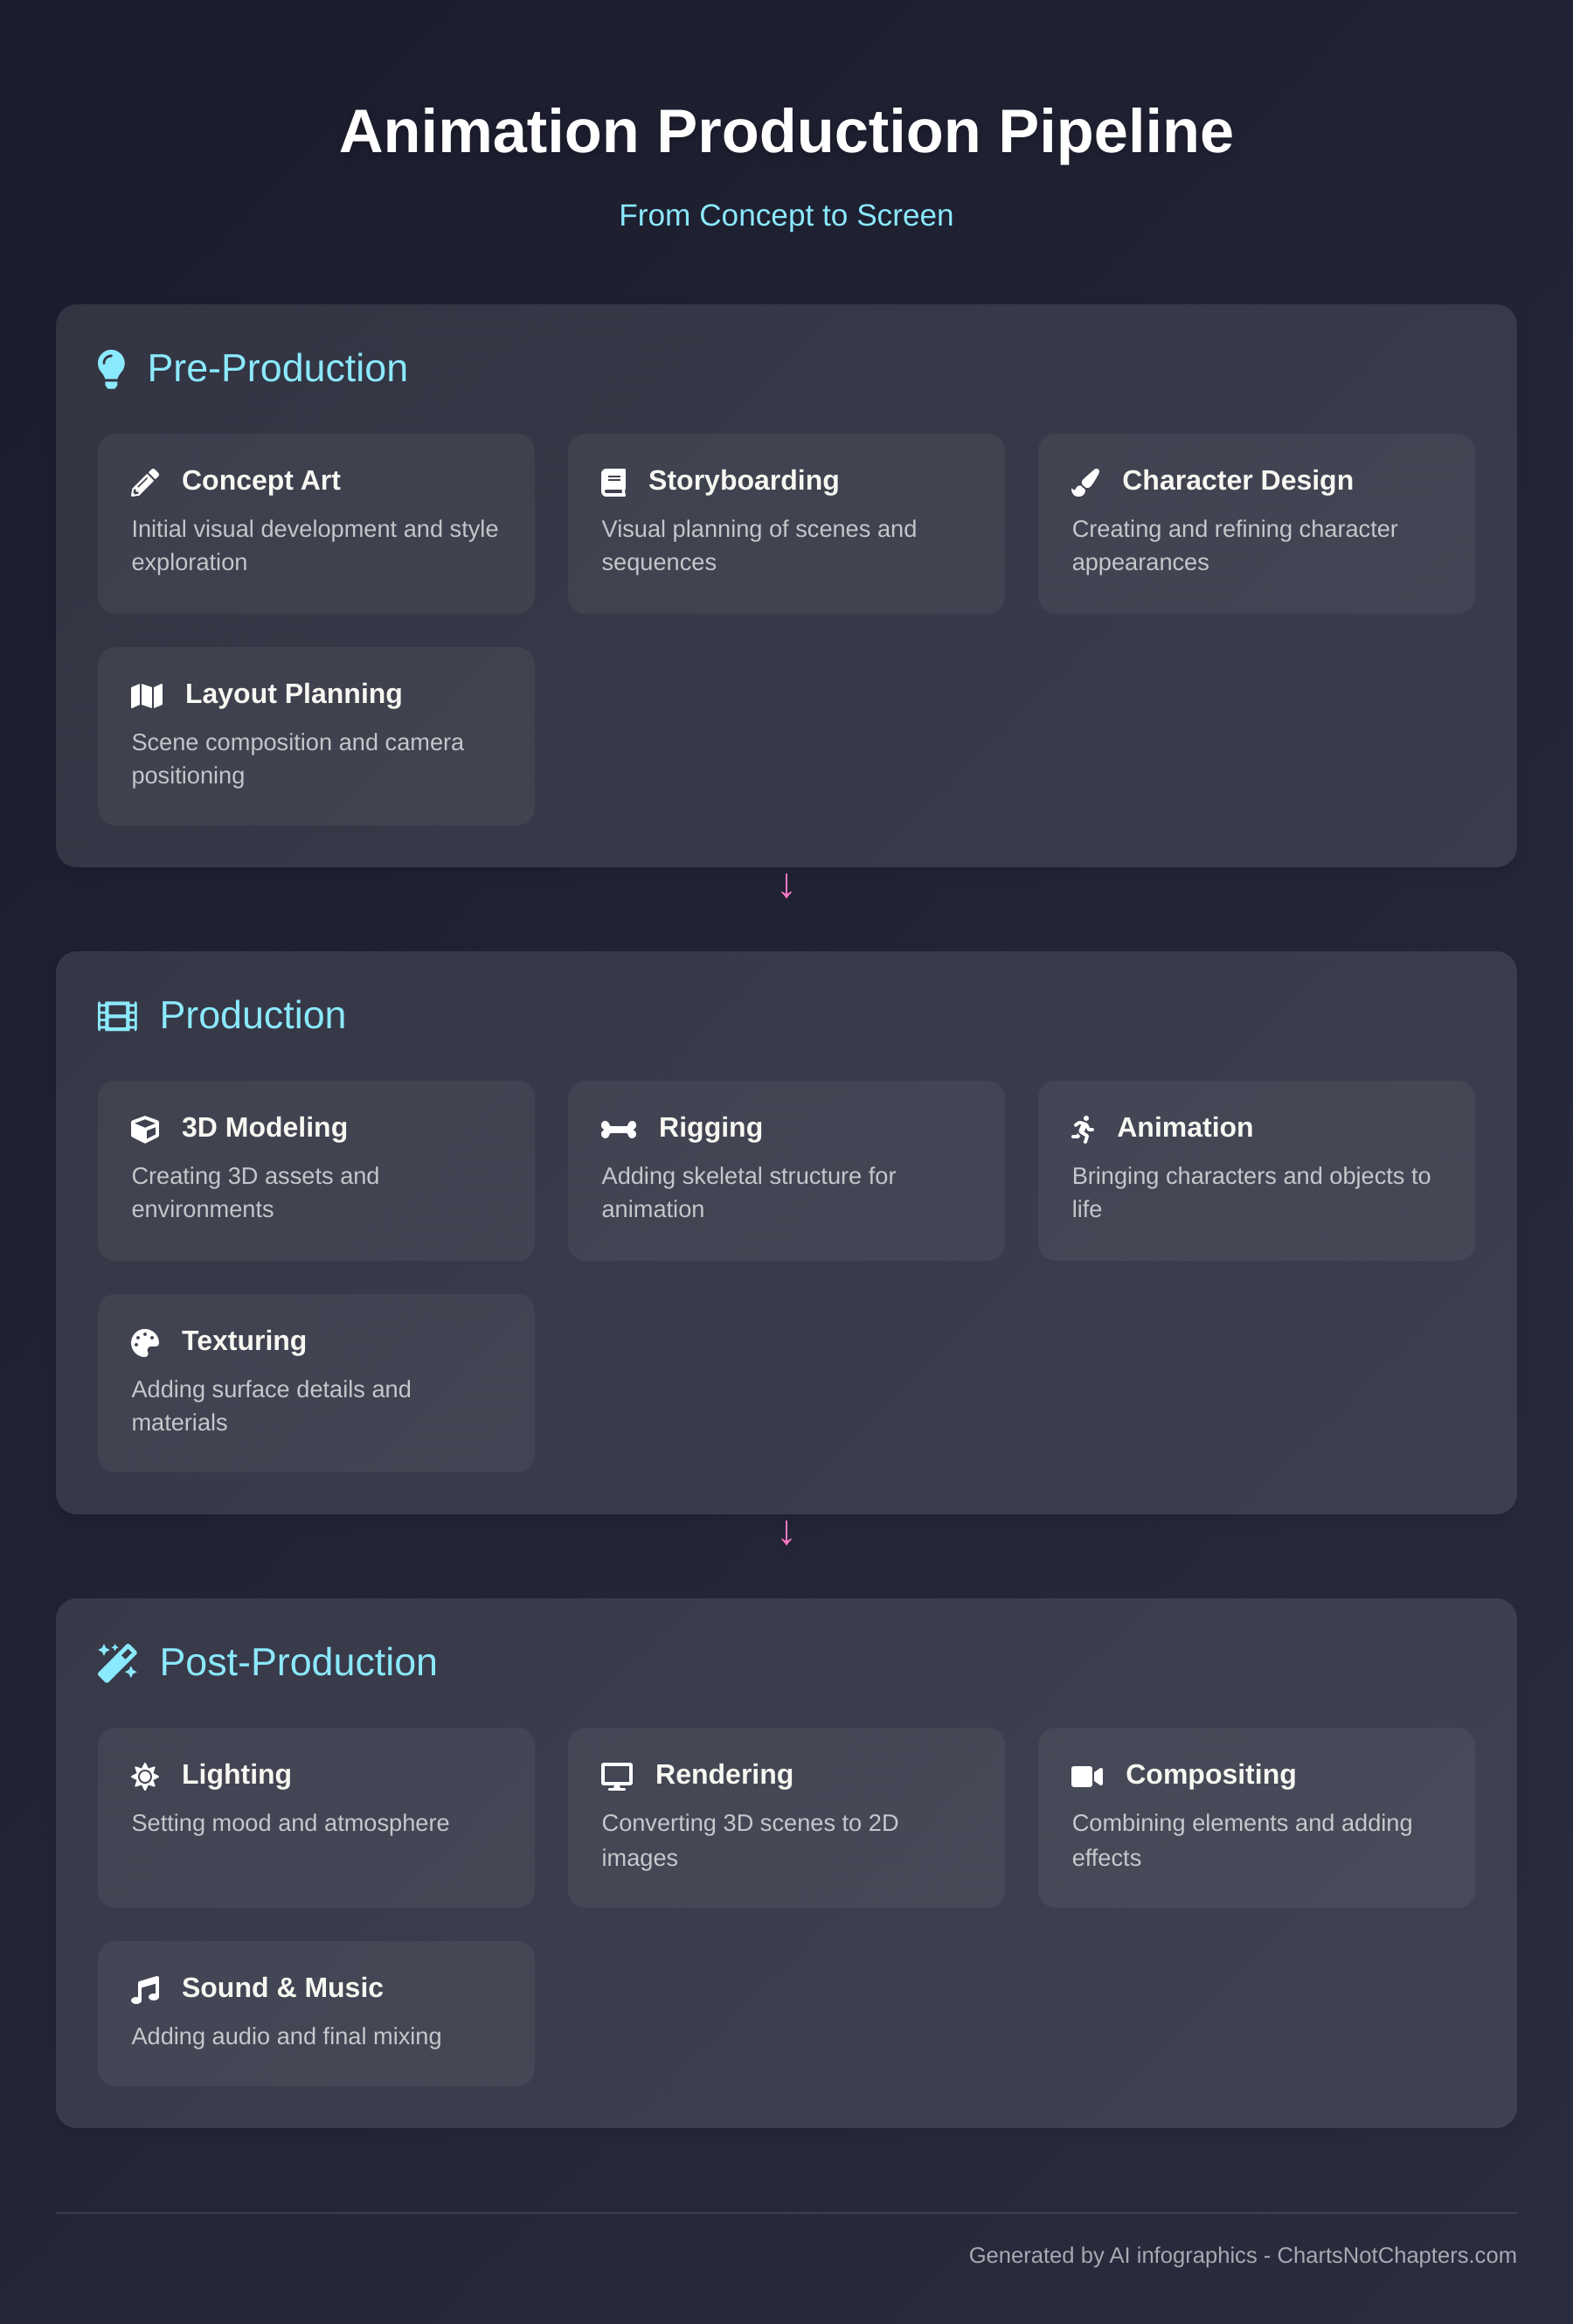Click the 'From Concept to Screen' subtitle

click(x=786, y=215)
